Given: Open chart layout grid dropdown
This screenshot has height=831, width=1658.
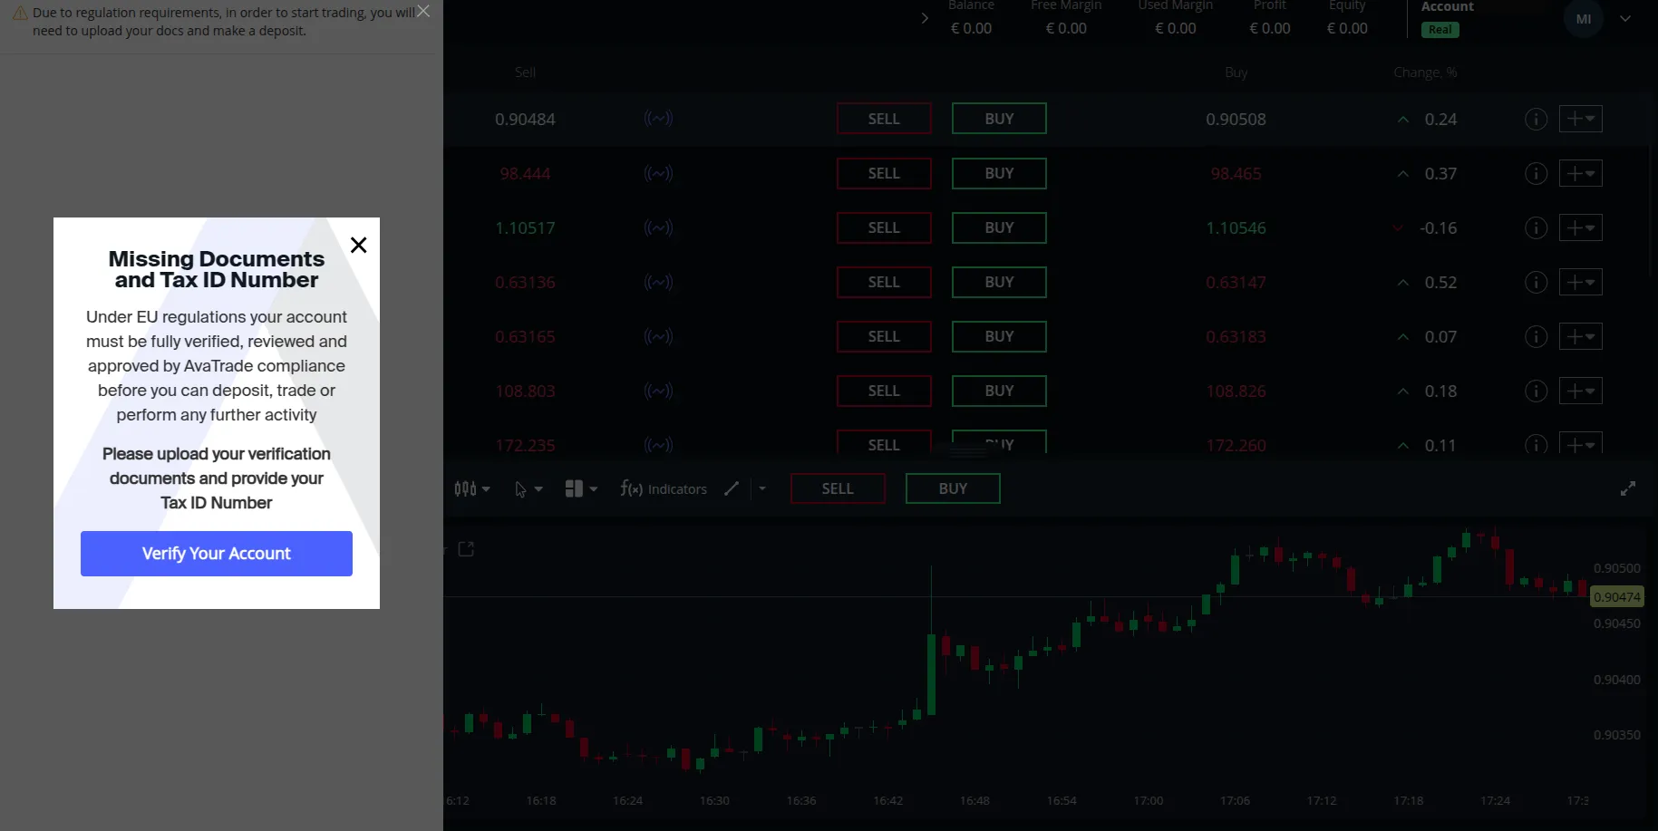Looking at the screenshot, I should click(581, 488).
